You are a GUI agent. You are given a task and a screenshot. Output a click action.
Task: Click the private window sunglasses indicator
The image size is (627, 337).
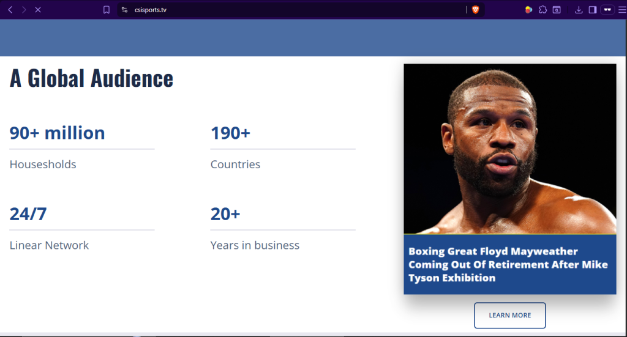607,10
